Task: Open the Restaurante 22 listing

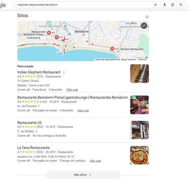Action: pos(29,123)
